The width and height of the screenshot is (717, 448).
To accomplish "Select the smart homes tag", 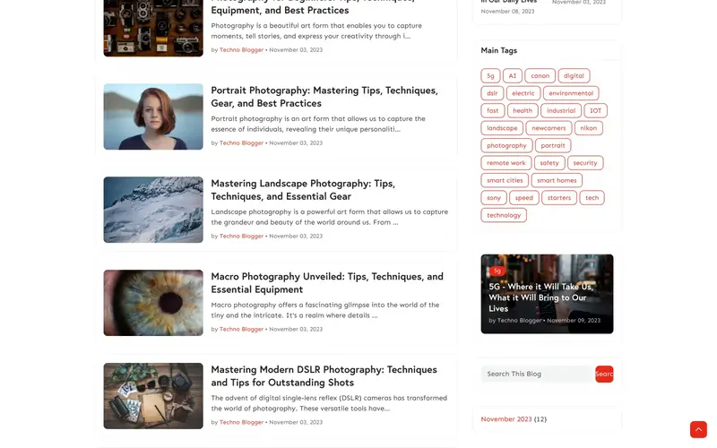I will pyautogui.click(x=557, y=180).
